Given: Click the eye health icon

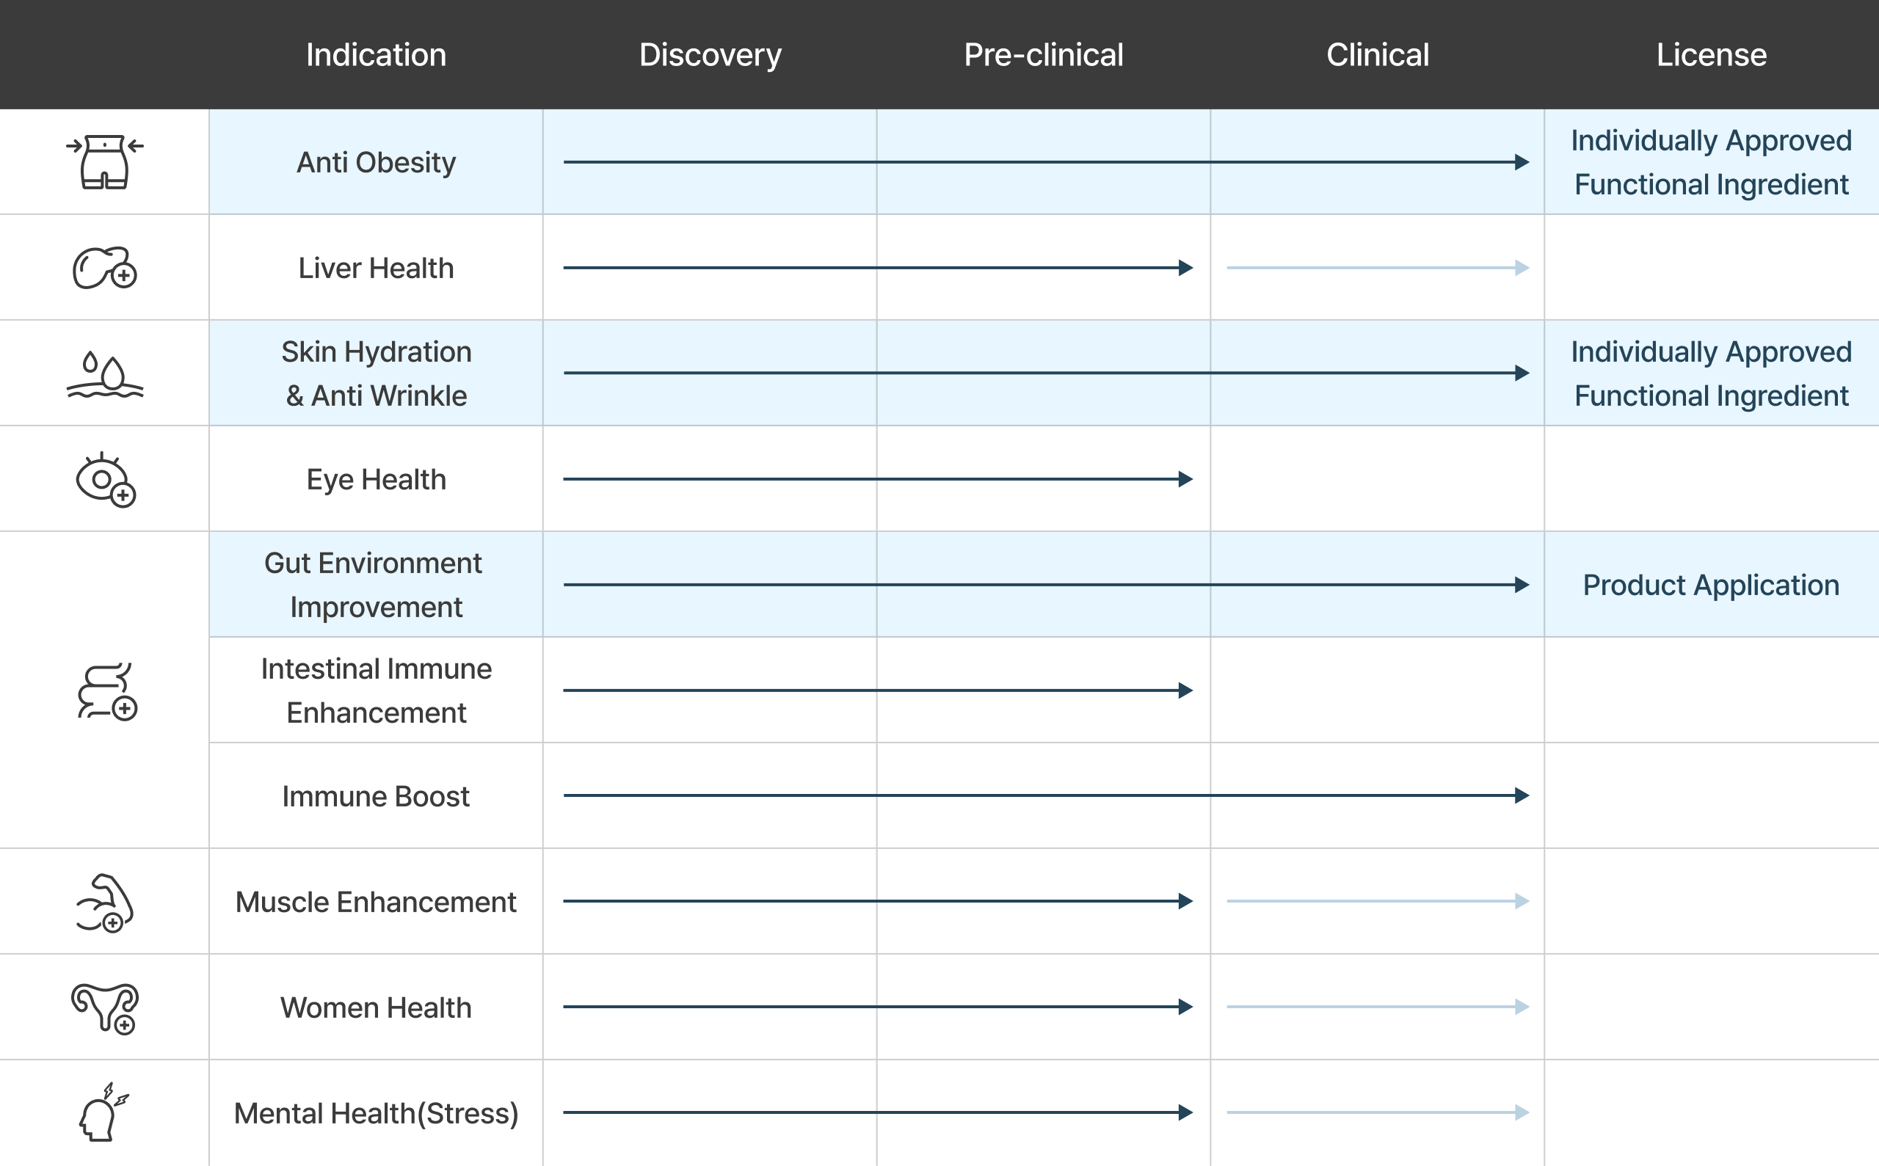Looking at the screenshot, I should click(105, 480).
